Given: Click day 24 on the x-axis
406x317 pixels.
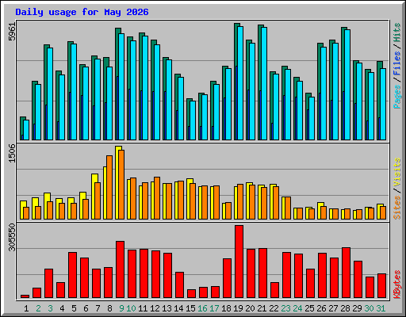Looking at the screenshot, I should pos(297,308).
